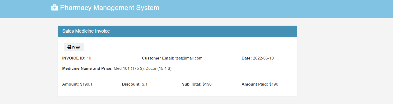Click the Sales Medicine Invoice panel header

[x=177, y=31]
